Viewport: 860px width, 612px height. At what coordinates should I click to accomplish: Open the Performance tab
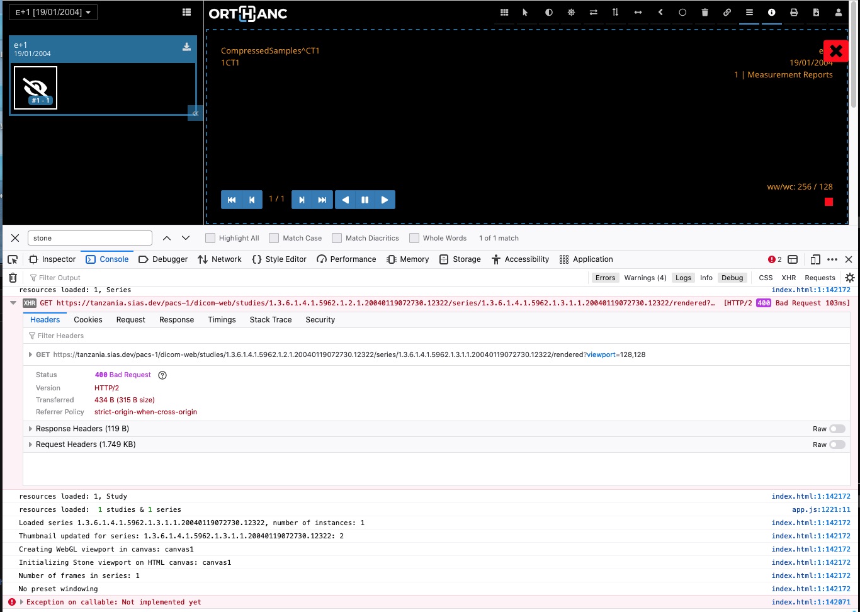pos(346,259)
